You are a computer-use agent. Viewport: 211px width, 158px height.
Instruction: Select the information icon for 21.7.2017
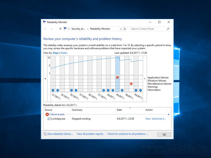click(53, 90)
